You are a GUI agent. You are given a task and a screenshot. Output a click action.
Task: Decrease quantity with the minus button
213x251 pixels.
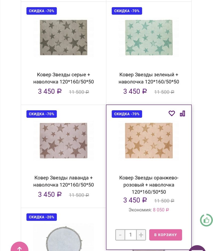pos(120,235)
